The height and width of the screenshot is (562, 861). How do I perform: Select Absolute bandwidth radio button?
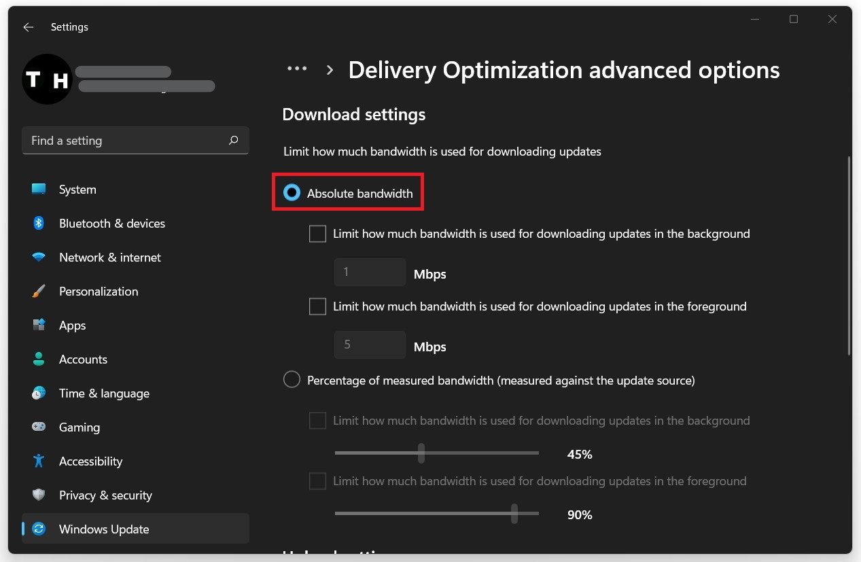click(x=292, y=193)
